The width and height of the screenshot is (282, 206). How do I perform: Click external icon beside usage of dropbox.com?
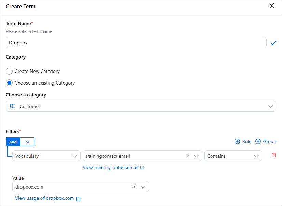pos(78,199)
